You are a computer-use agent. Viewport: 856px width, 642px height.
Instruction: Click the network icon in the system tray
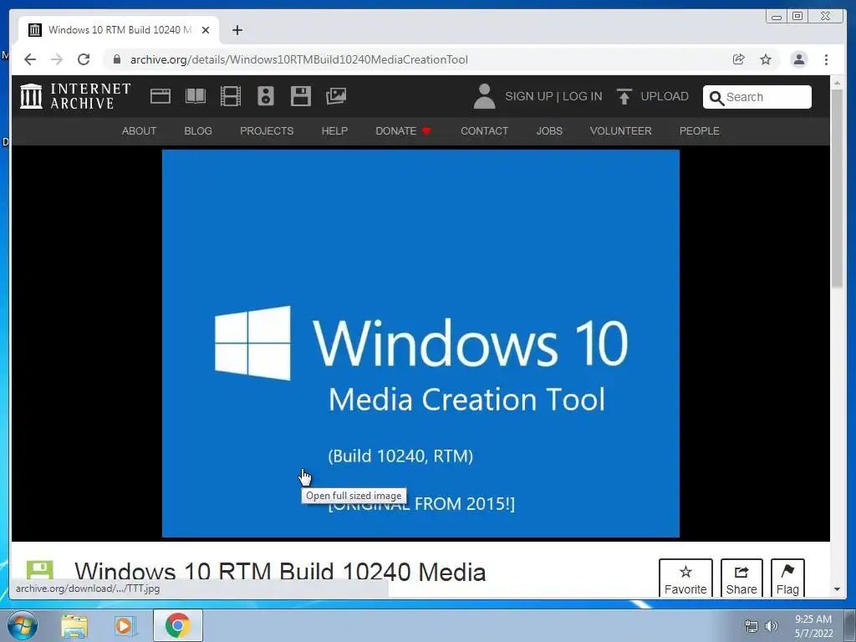pos(752,626)
